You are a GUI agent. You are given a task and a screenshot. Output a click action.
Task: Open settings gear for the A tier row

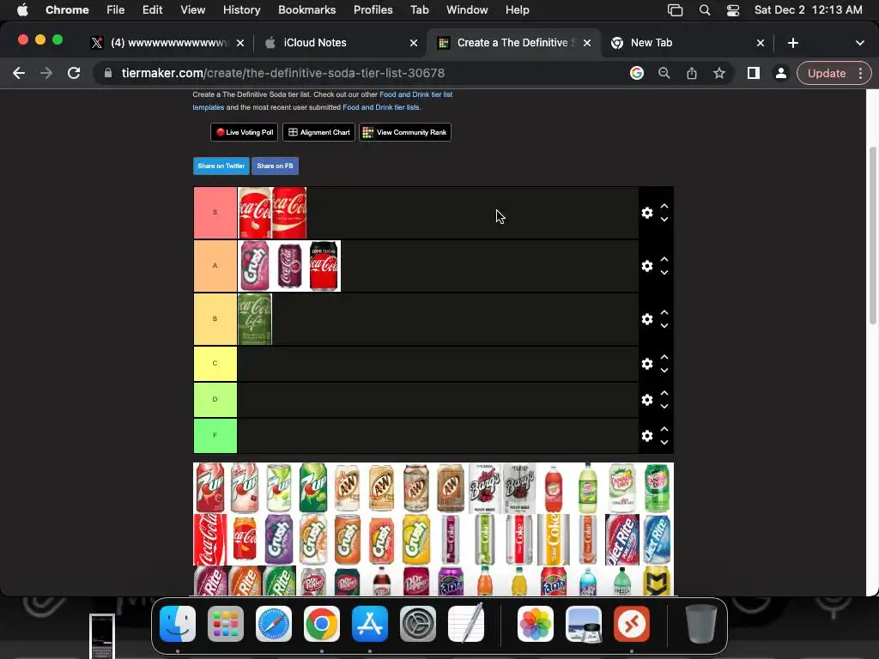(647, 266)
